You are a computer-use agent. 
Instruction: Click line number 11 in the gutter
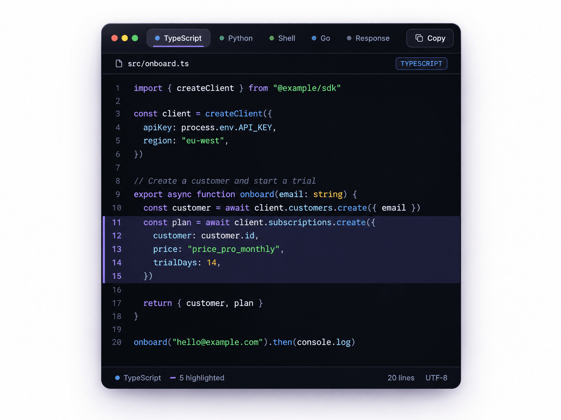click(116, 222)
